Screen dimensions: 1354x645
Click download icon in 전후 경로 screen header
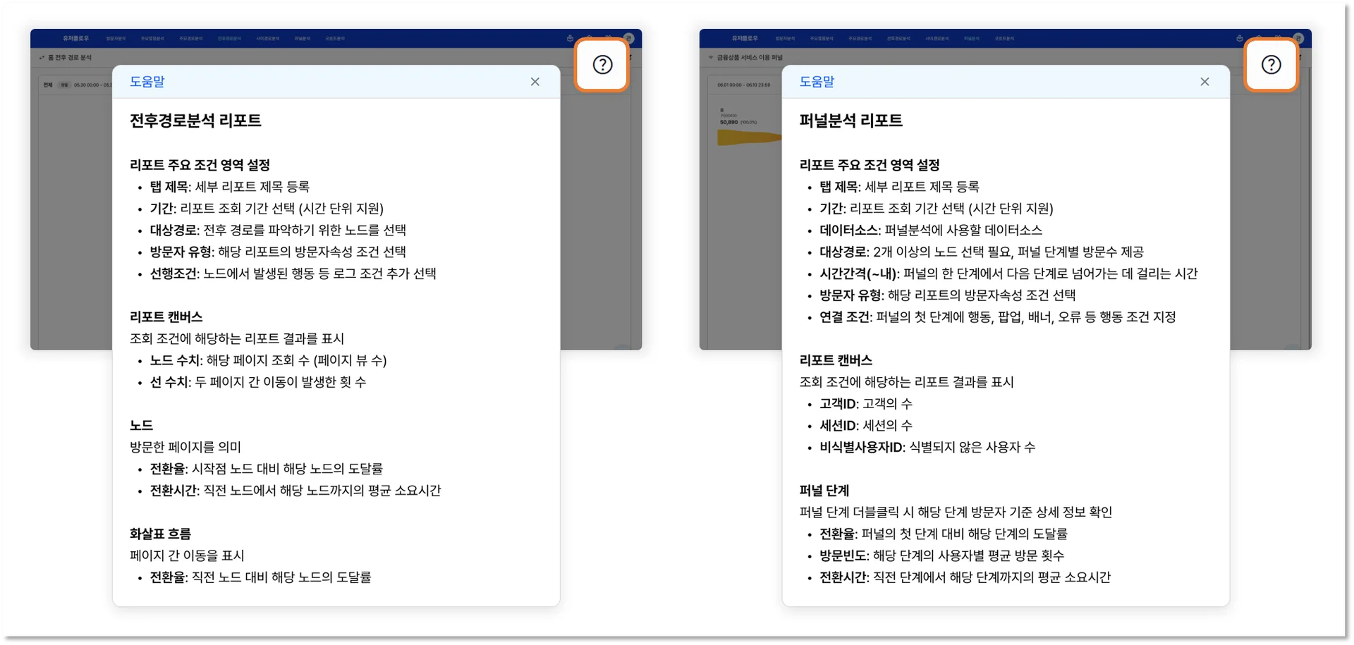(570, 38)
